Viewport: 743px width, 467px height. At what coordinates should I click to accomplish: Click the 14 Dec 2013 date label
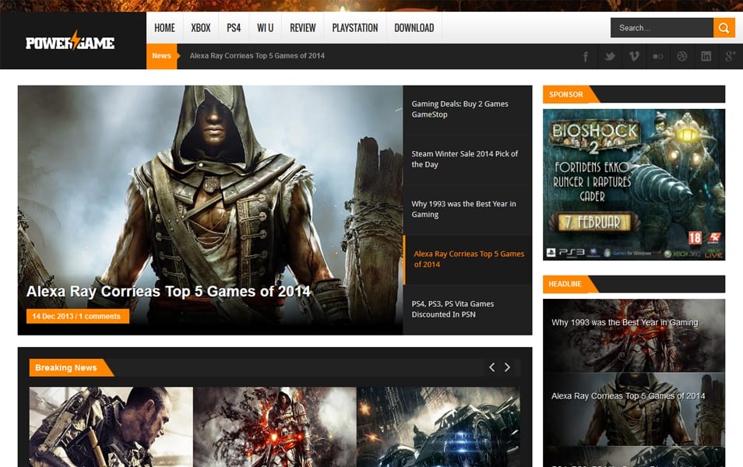pyautogui.click(x=54, y=316)
